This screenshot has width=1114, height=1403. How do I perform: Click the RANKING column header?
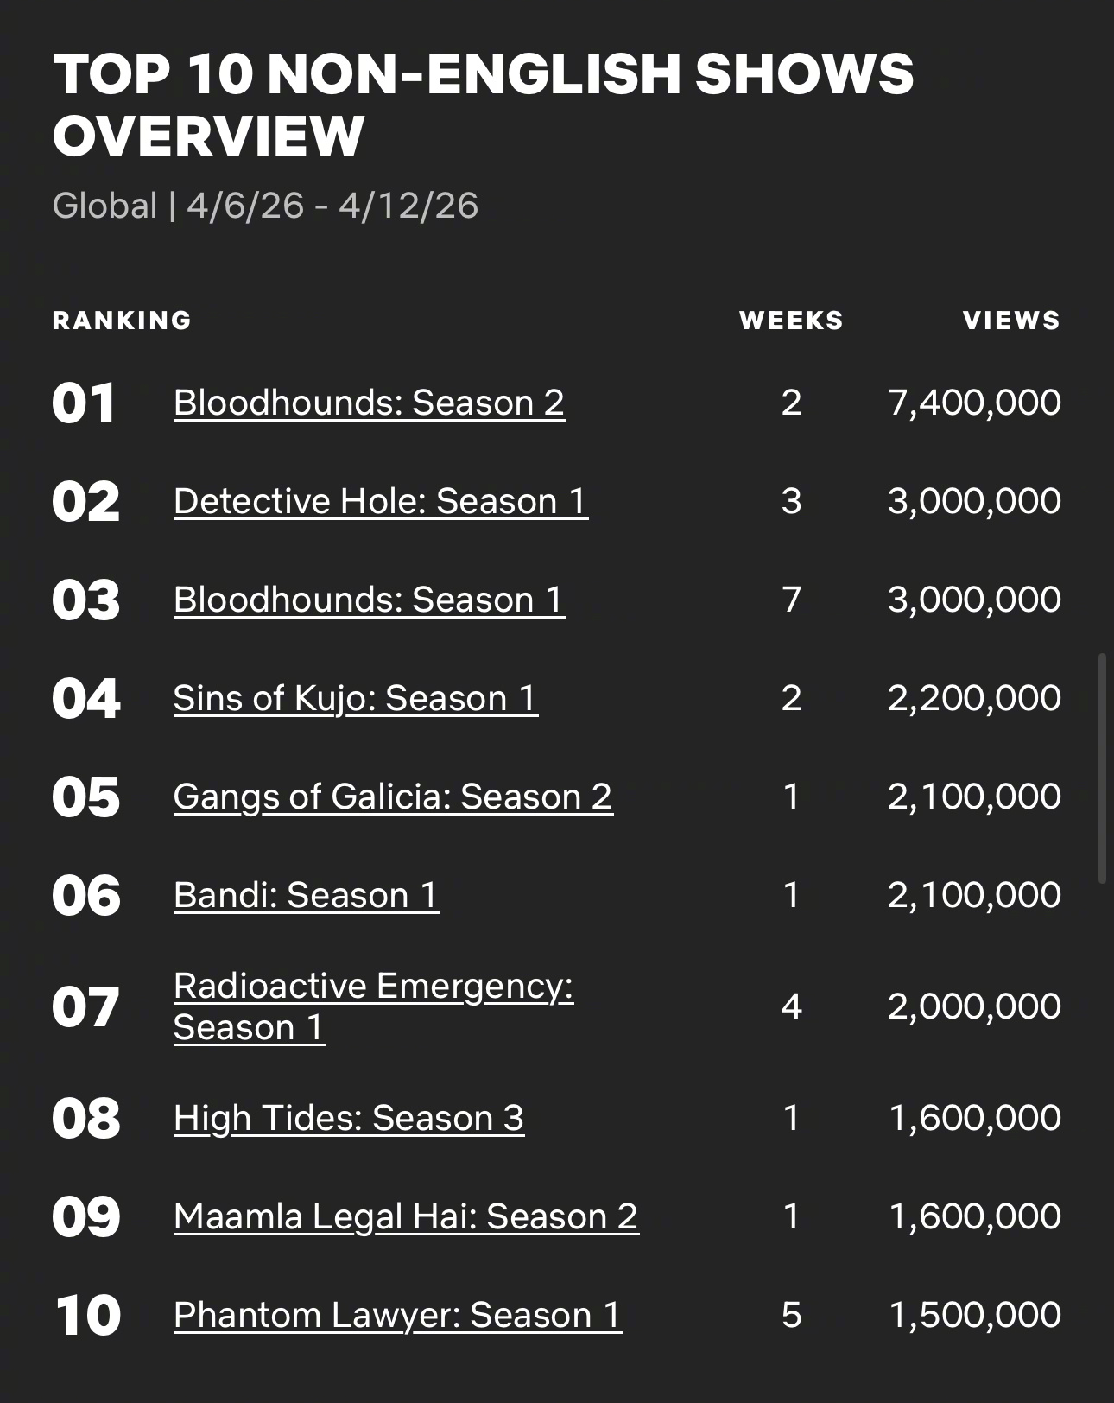[x=122, y=321]
